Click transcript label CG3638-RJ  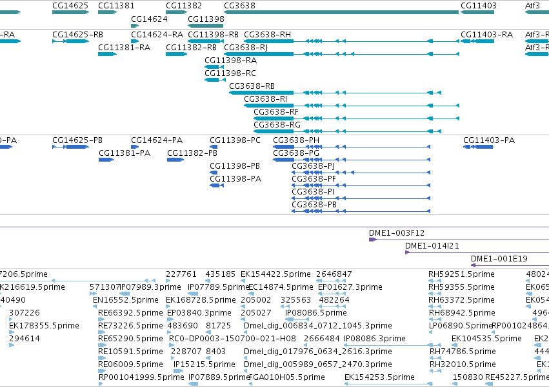(245, 48)
